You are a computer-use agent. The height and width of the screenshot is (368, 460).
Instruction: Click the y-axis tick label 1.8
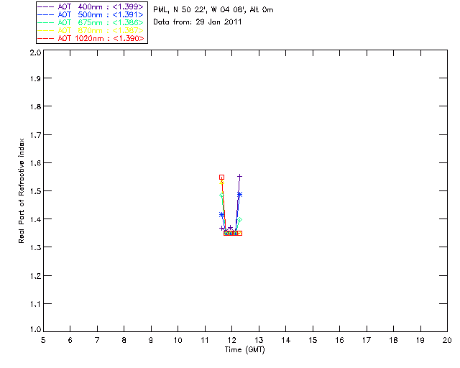tap(35, 106)
